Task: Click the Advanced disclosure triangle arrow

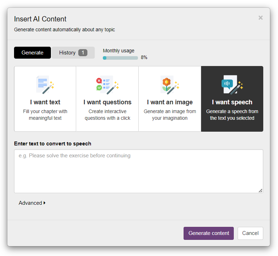Action: 45,203
